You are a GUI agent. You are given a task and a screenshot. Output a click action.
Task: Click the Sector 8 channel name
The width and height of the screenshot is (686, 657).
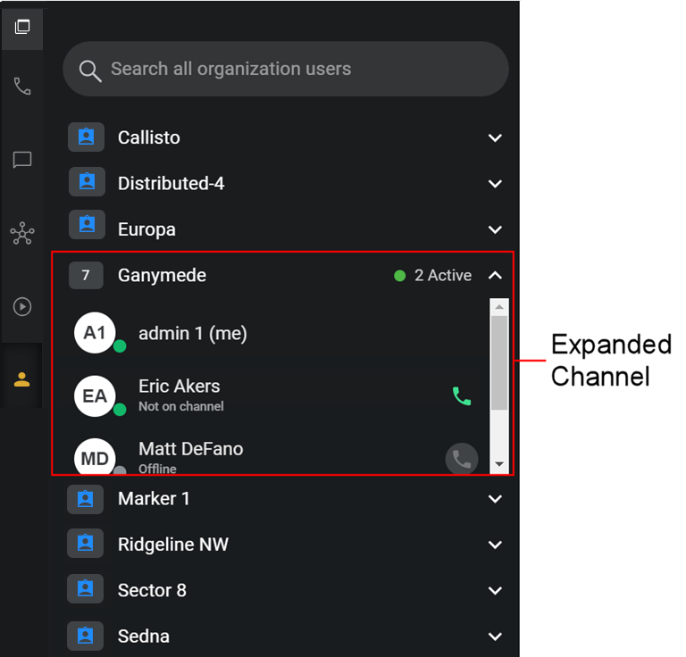click(152, 591)
